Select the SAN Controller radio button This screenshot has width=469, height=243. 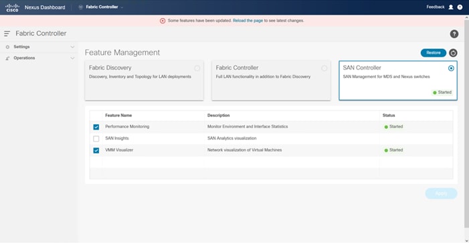pos(451,68)
